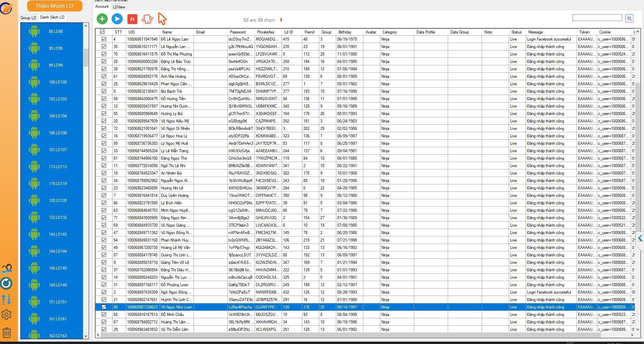
Task: Select the 95.LD95 Android emulator icon
Action: click(x=34, y=48)
